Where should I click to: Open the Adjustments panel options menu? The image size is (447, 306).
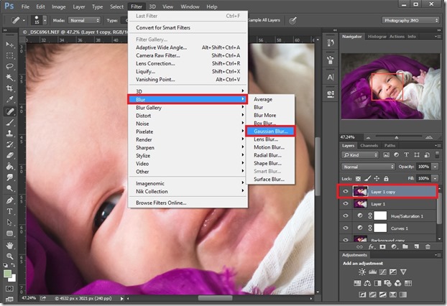(x=436, y=255)
